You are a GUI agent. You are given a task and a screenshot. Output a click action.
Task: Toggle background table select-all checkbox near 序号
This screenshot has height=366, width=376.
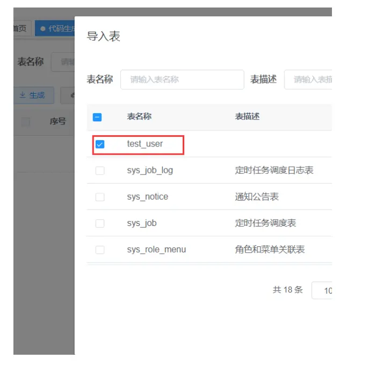pos(25,122)
